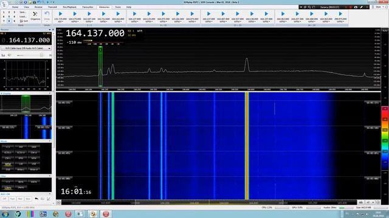Collapse the Receive panel
This screenshot has height=218, width=389.
(50, 30)
